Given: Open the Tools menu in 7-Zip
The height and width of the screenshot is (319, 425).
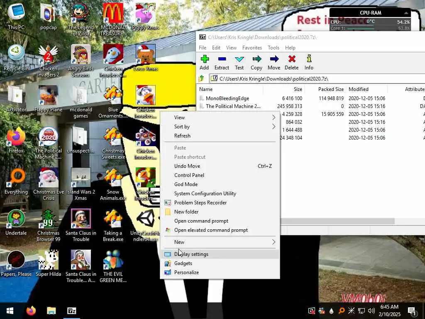Looking at the screenshot, I should point(274,48).
